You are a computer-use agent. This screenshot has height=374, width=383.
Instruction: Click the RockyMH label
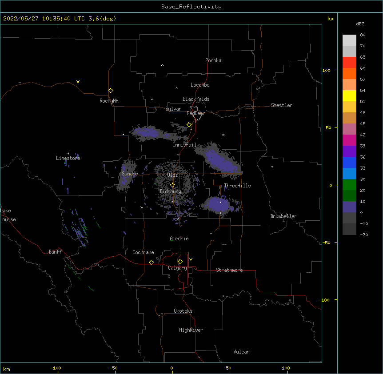pos(109,101)
